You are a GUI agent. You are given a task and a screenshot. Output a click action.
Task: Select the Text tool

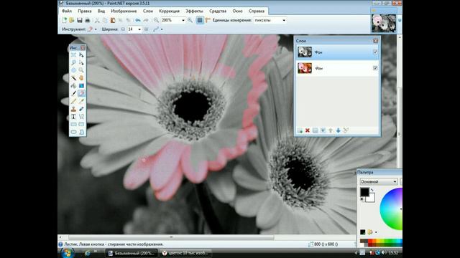[73, 116]
